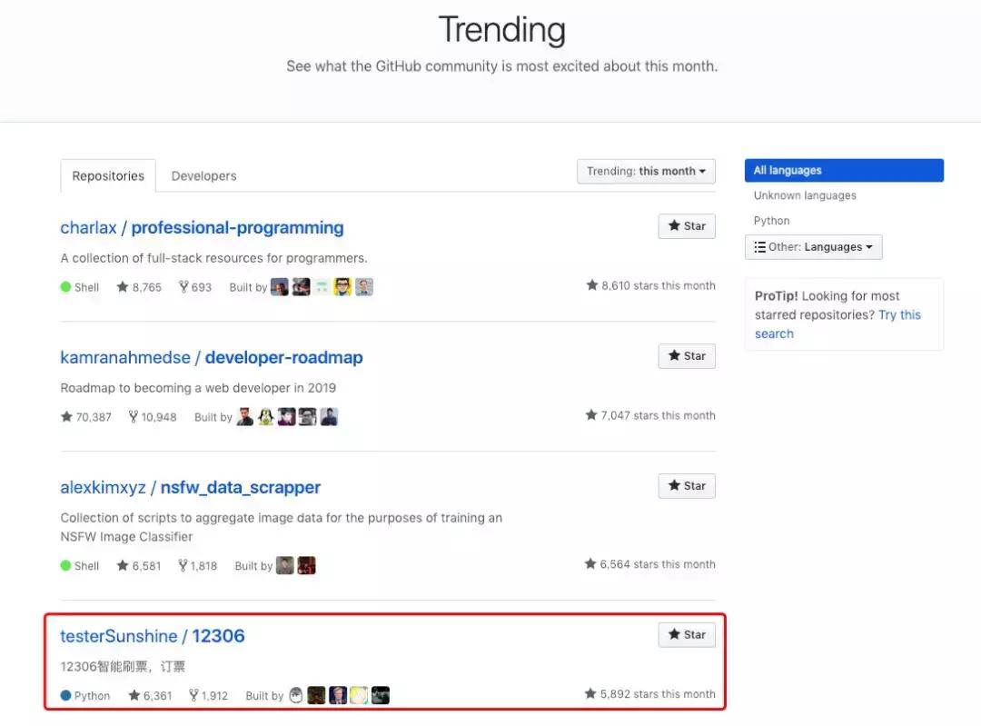Click fifth contributor avatar of developer-roadmap
The width and height of the screenshot is (981, 726).
(x=329, y=417)
